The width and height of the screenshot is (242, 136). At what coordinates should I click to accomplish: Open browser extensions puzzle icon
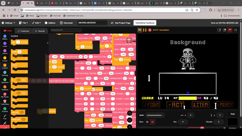pos(211,10)
